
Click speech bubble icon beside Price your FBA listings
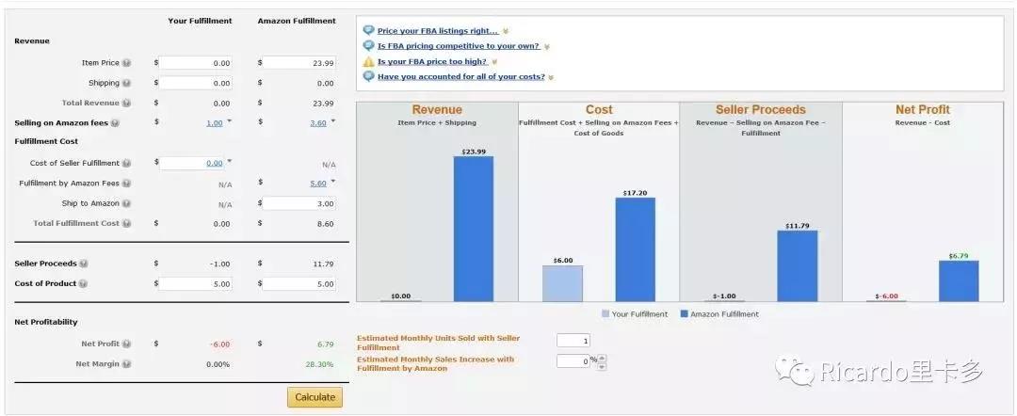[x=368, y=30]
